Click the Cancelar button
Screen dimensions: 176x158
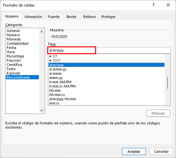(161, 151)
